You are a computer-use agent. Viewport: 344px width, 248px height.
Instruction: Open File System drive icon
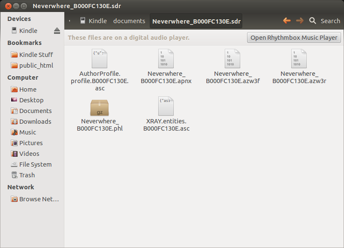pos(14,164)
